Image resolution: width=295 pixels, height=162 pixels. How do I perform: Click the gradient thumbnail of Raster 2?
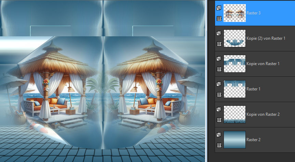[x=234, y=140]
